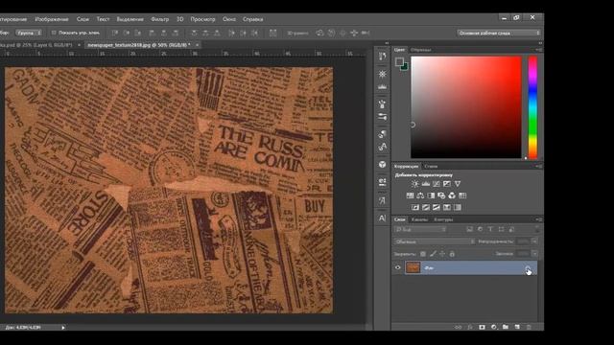Click Create new group folder icon

(506, 327)
